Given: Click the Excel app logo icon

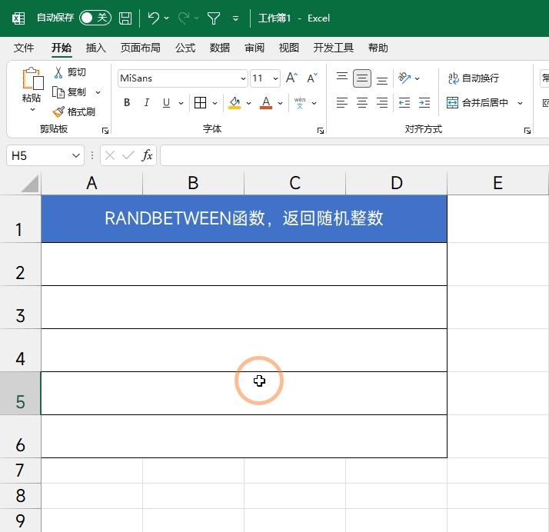Looking at the screenshot, I should coord(18,18).
